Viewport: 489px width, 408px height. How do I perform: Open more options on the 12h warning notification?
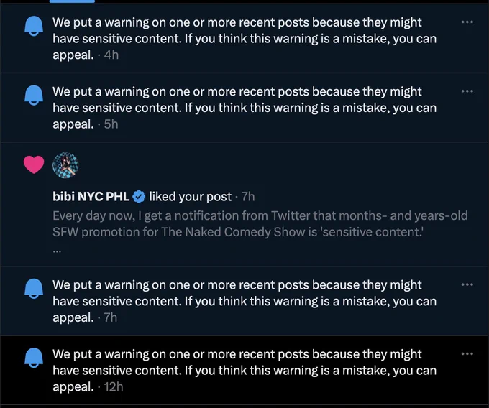pos(467,353)
